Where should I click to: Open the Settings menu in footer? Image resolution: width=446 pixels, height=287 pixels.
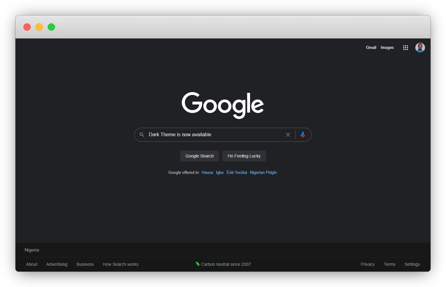412,264
